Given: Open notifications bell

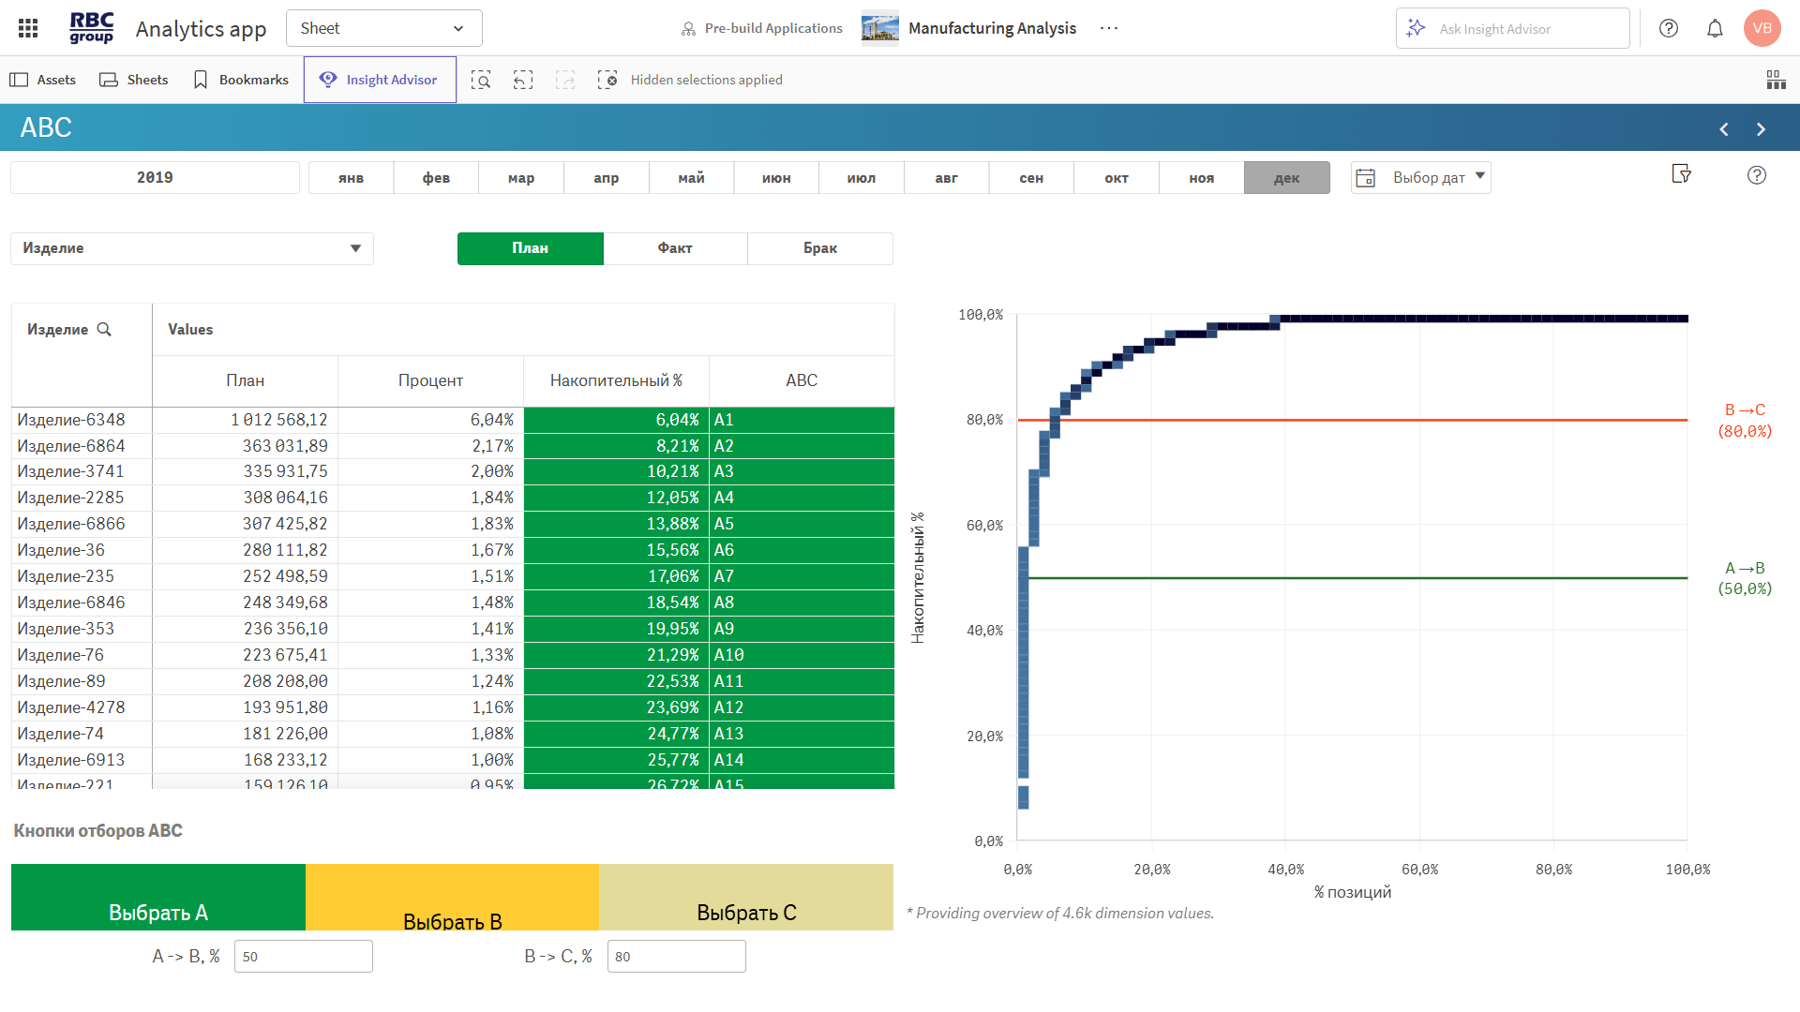Looking at the screenshot, I should 1715,28.
